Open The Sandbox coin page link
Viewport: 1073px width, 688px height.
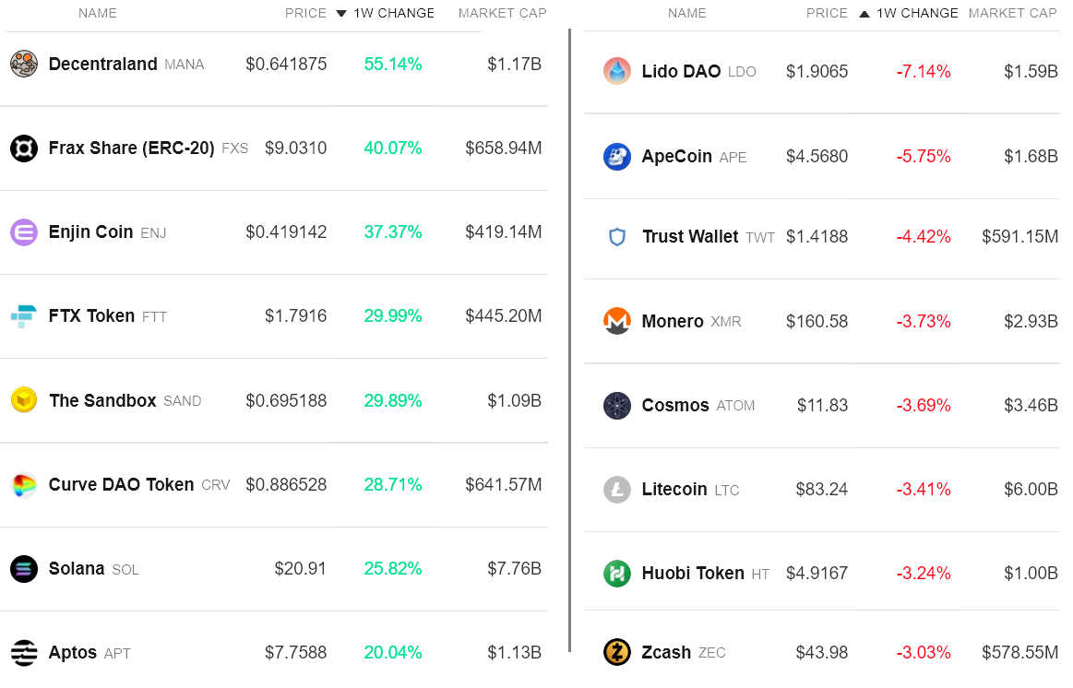pos(102,400)
